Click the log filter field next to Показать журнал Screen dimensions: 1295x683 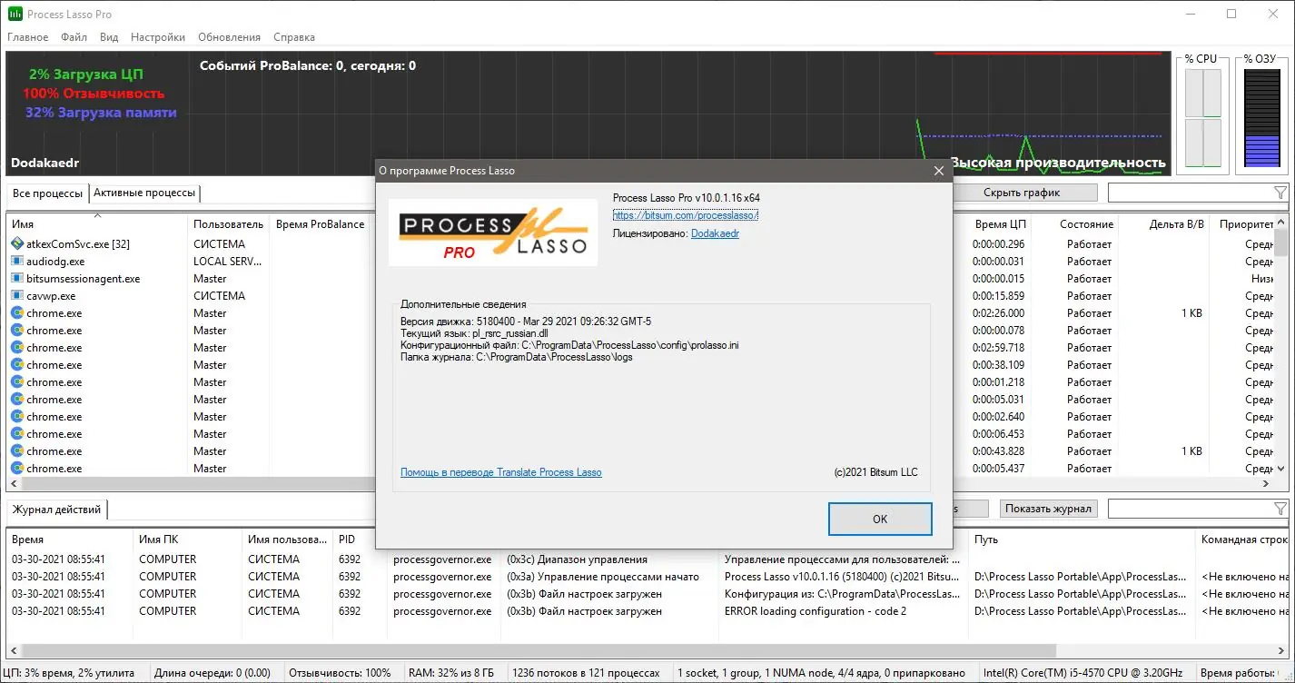click(x=1190, y=509)
